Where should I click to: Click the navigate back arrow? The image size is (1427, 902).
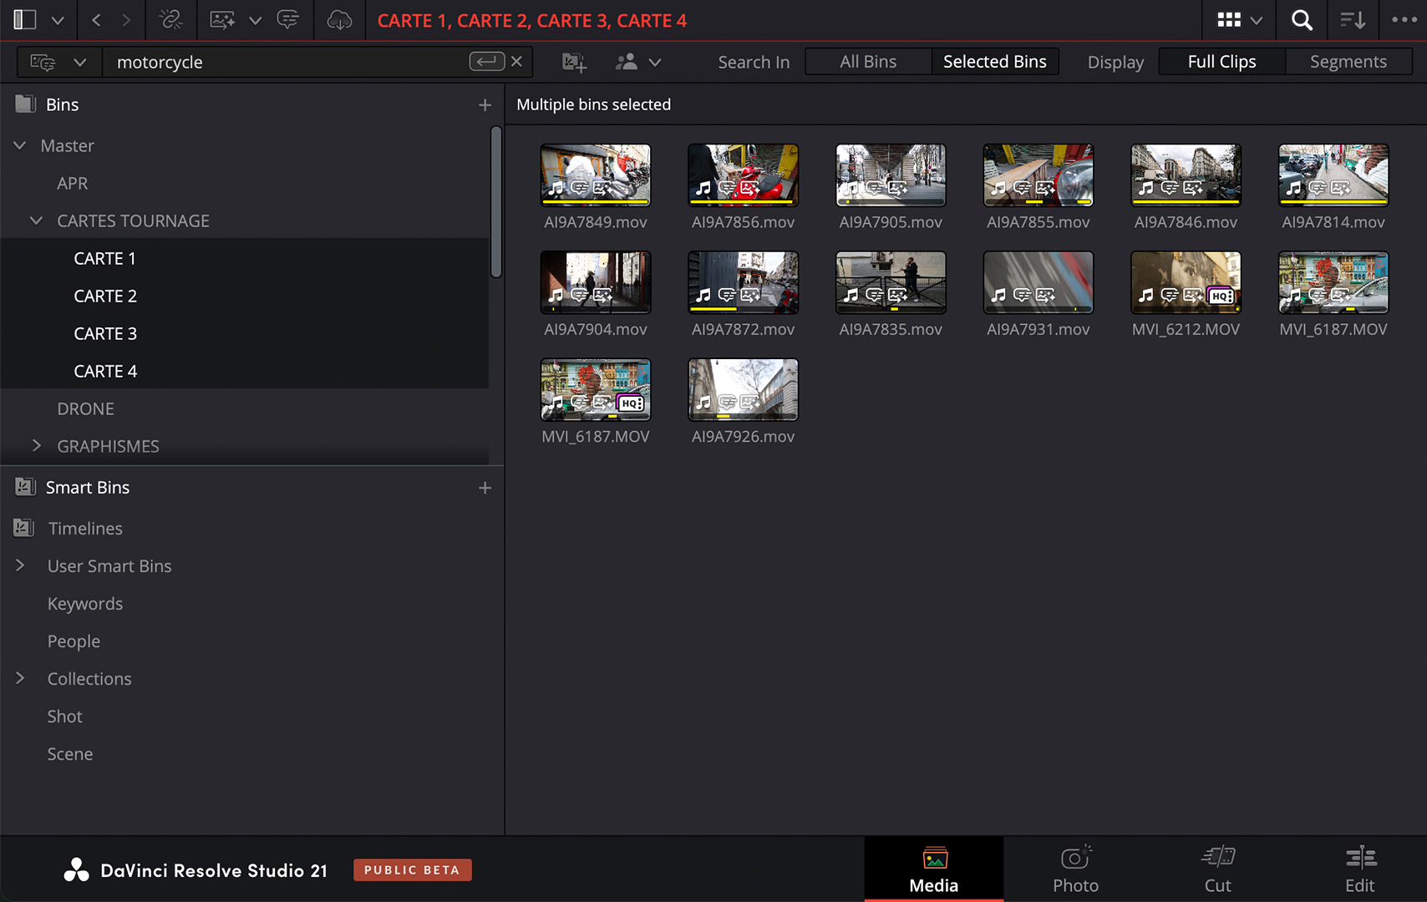coord(96,20)
